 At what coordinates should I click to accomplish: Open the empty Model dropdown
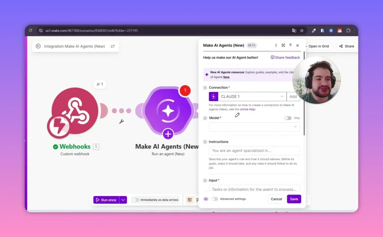click(254, 127)
